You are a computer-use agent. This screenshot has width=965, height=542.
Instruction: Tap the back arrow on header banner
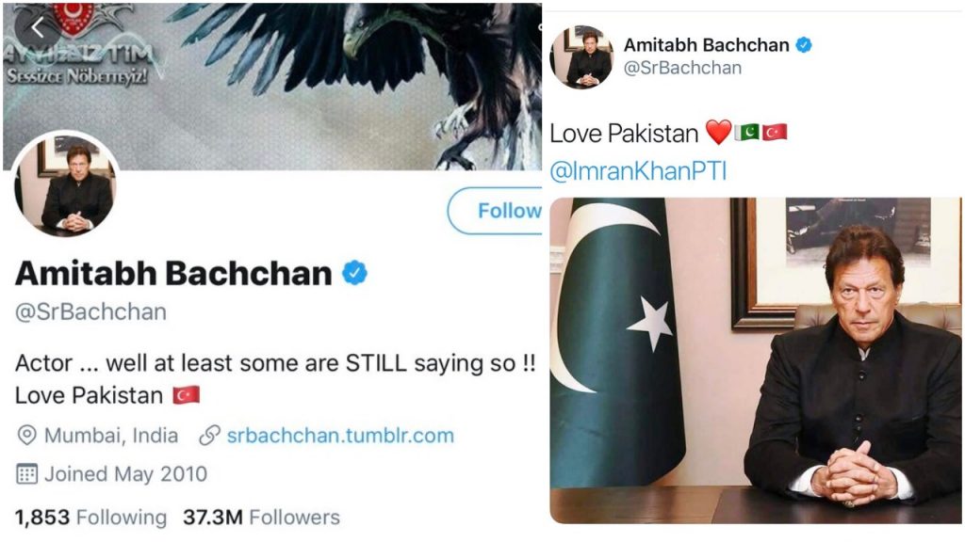[38, 27]
